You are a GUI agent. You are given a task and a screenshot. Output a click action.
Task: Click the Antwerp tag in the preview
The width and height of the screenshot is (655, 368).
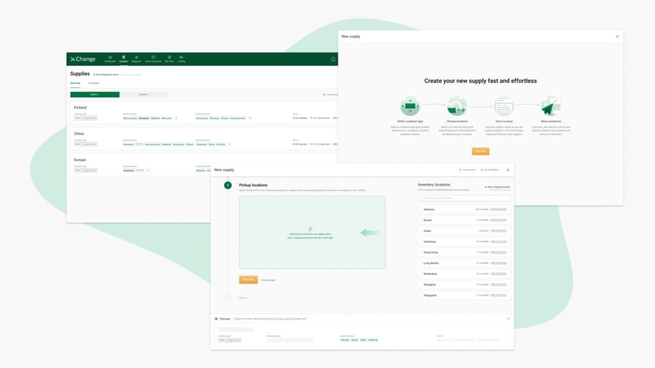click(x=345, y=340)
